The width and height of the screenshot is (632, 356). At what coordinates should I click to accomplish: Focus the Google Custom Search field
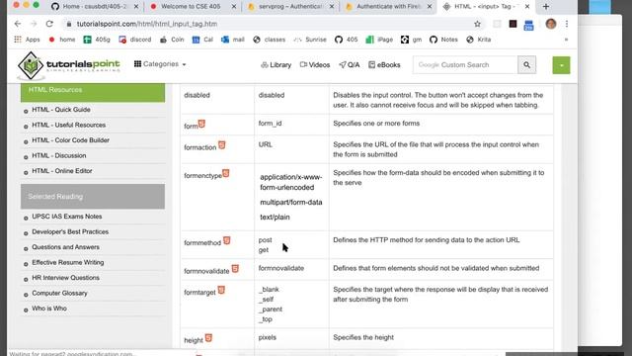(x=465, y=65)
